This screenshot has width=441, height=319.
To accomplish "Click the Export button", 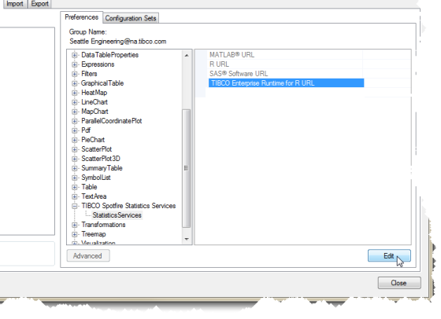I will point(39,4).
